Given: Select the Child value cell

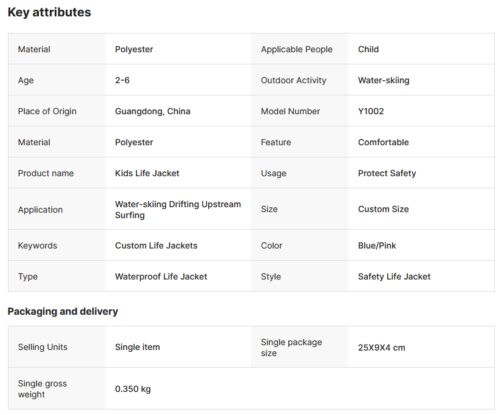Looking at the screenshot, I should coord(368,49).
